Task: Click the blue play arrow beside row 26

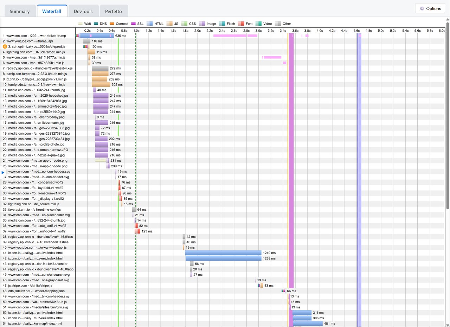Action: point(3,172)
